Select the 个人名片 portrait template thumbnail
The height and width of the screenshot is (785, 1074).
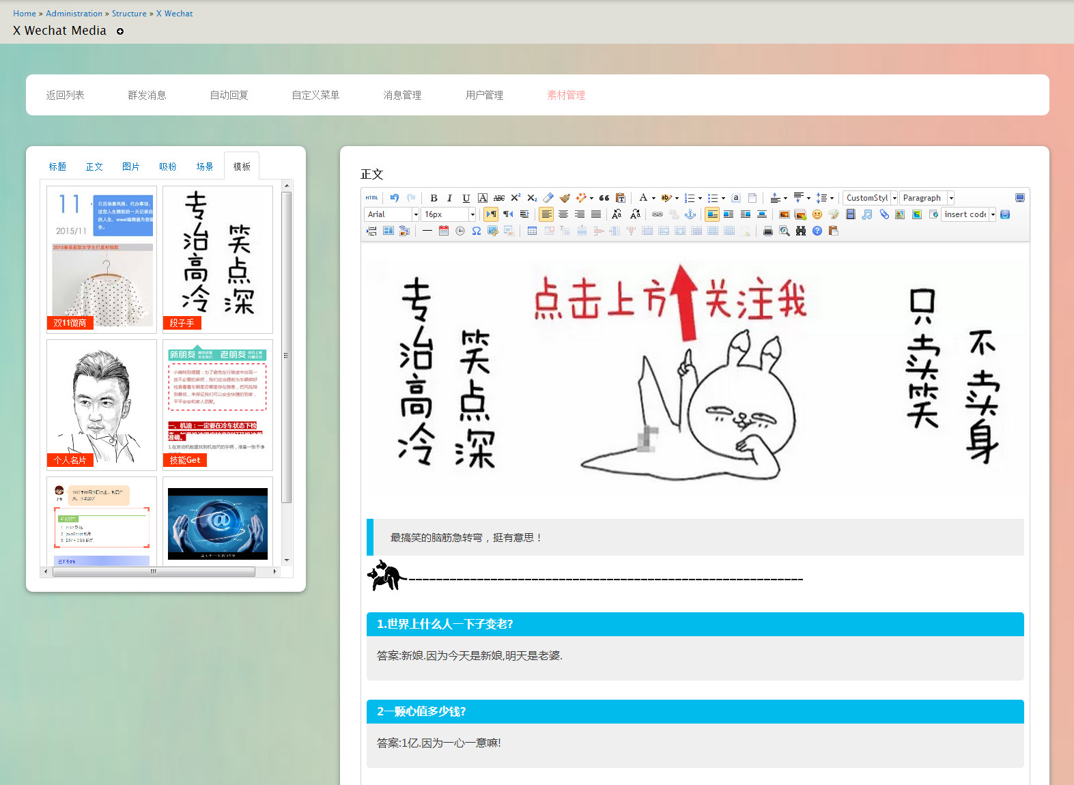pyautogui.click(x=102, y=405)
